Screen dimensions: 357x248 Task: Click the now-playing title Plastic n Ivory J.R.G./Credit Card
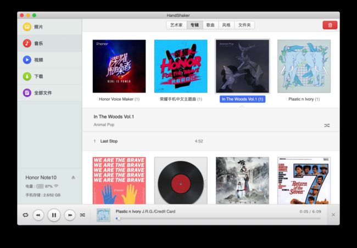click(x=146, y=211)
